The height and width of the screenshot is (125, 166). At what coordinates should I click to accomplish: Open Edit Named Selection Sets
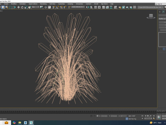[x=69, y=7]
